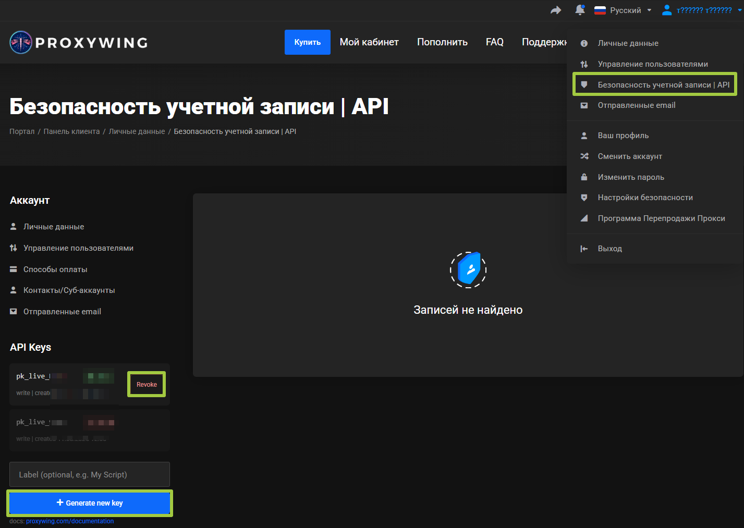Click the API Keys heading

click(x=30, y=347)
